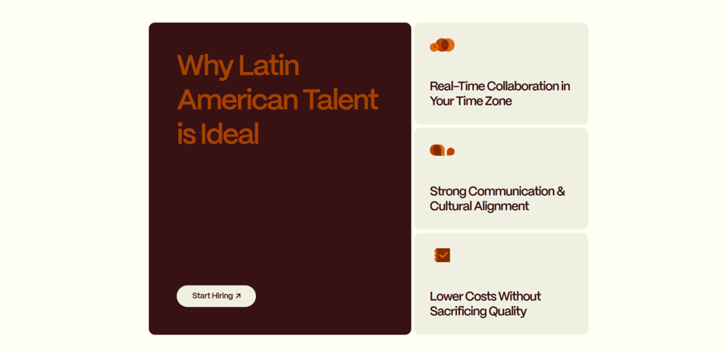
Task: Select the orange speech bubbles icon
Action: 442,150
